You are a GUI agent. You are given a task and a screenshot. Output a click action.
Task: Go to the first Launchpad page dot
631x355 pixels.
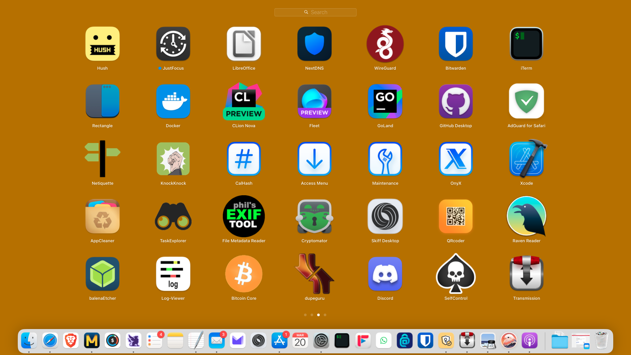305,315
